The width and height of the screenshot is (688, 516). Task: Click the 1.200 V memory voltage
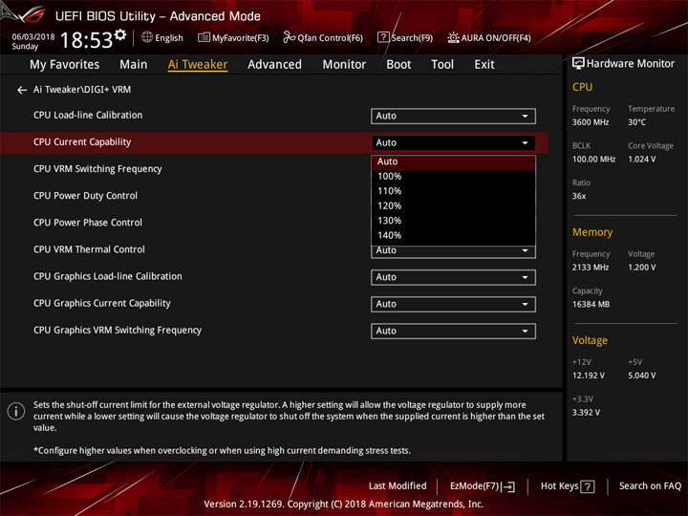click(x=641, y=268)
